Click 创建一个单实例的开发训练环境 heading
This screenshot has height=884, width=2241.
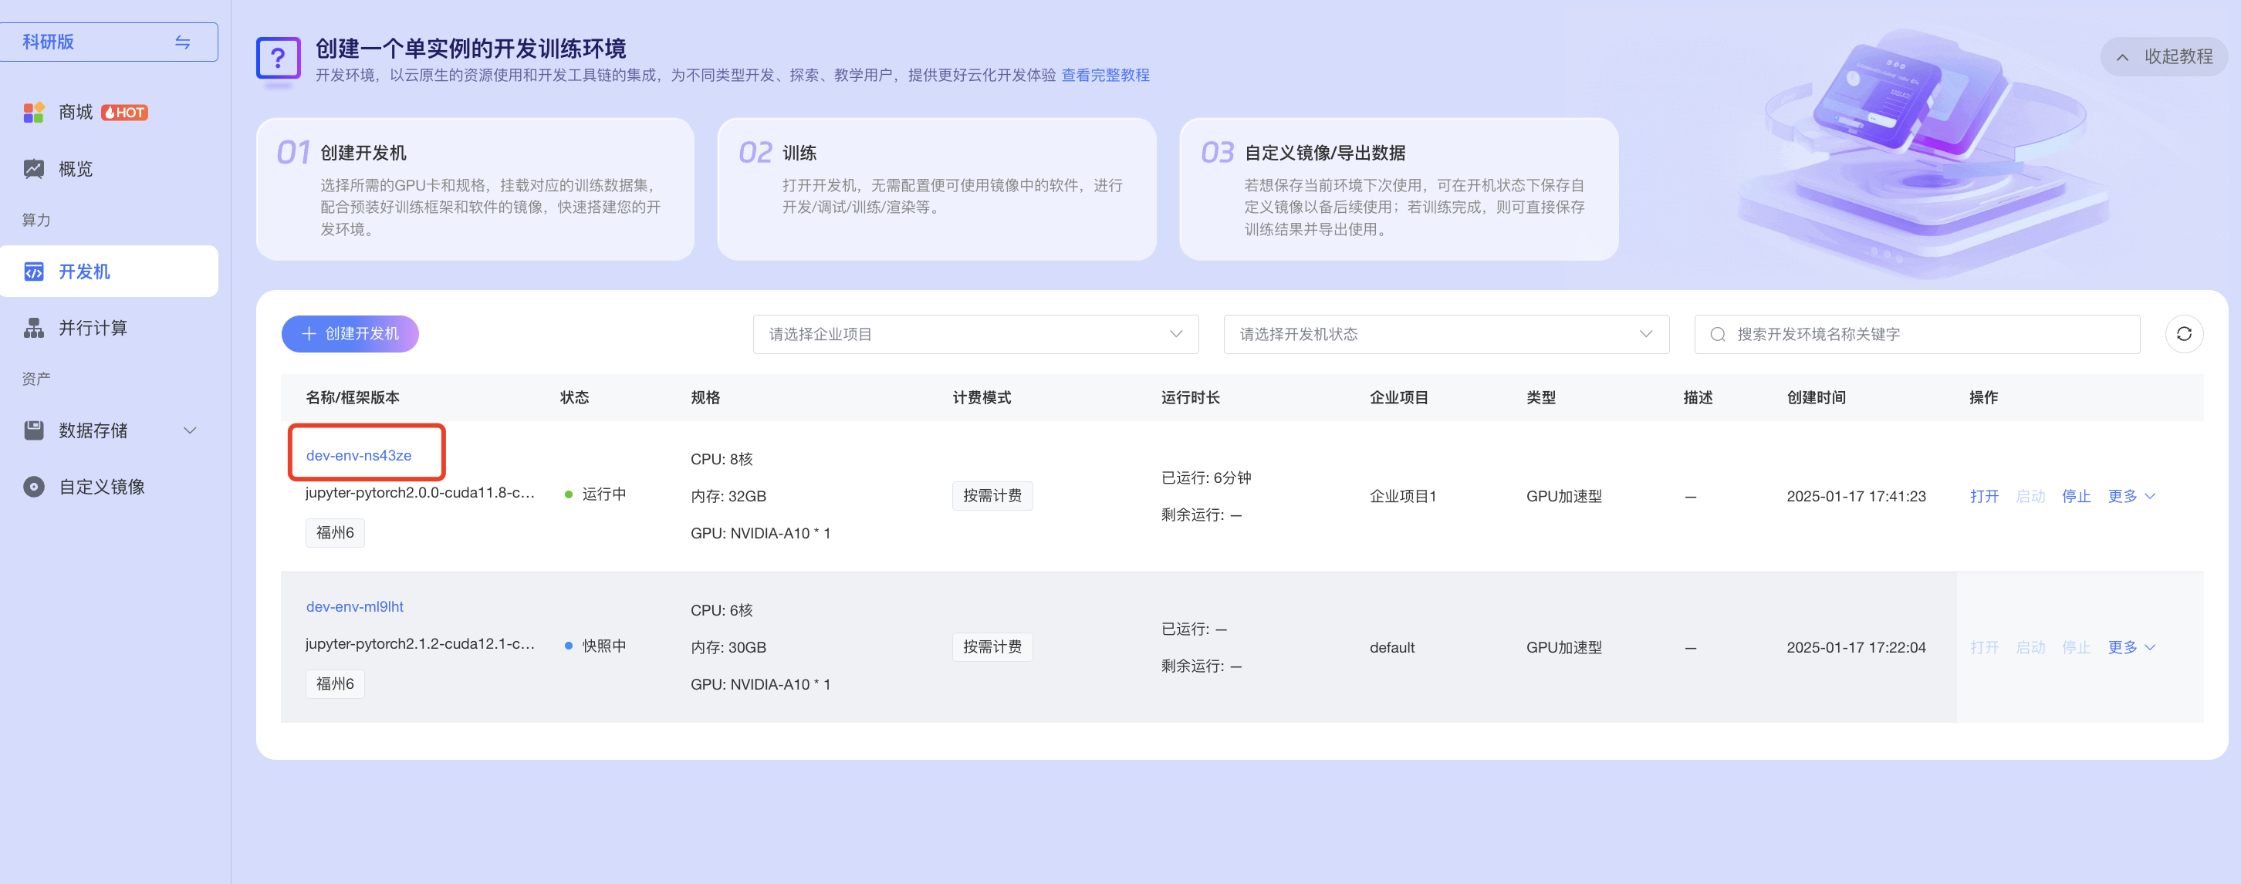coord(471,49)
